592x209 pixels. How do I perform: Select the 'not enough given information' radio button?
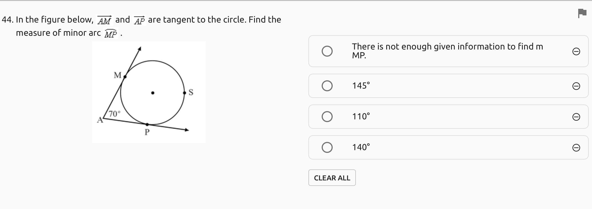tap(327, 51)
